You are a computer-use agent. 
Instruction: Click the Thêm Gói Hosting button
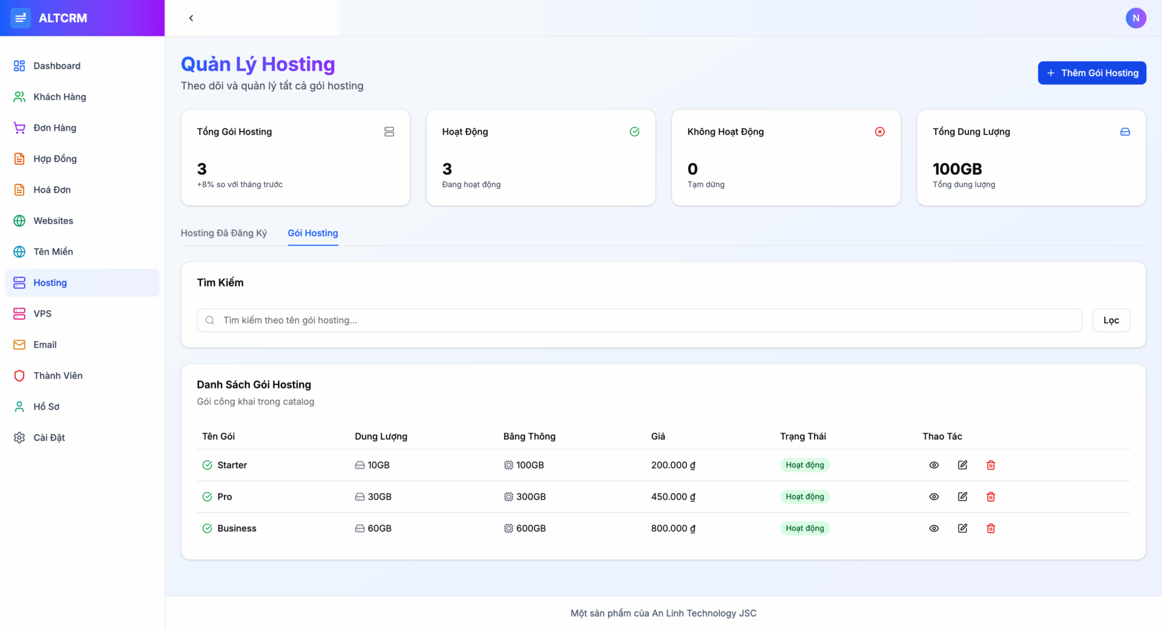pos(1092,73)
